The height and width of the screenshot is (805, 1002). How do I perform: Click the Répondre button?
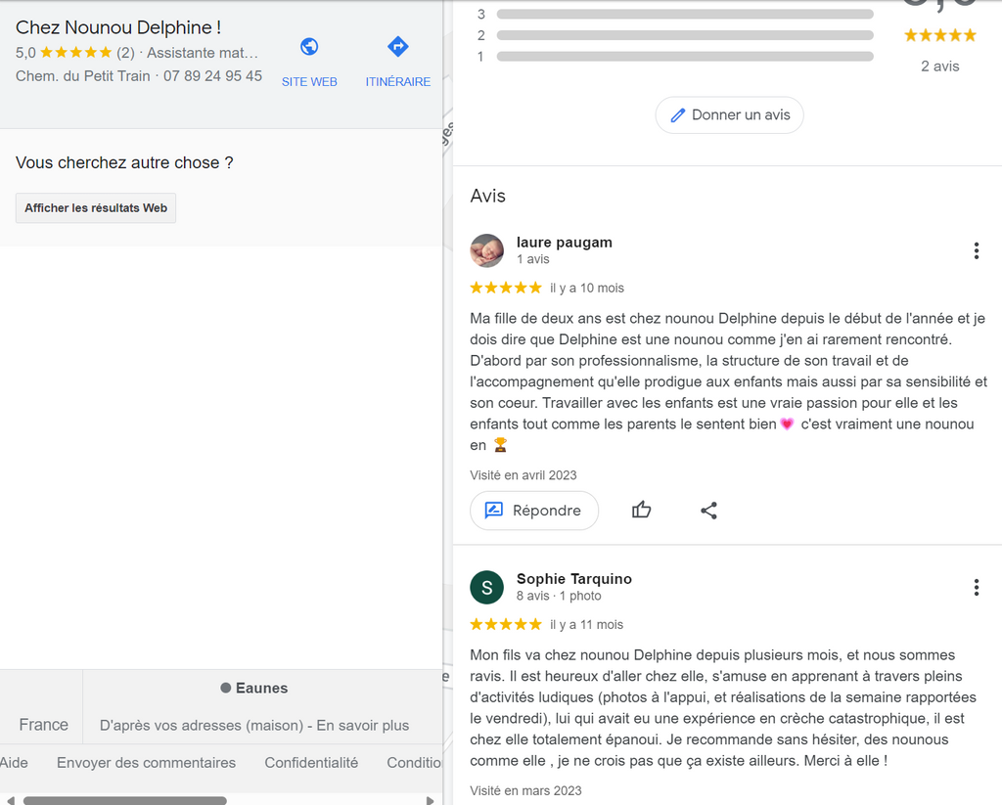534,510
